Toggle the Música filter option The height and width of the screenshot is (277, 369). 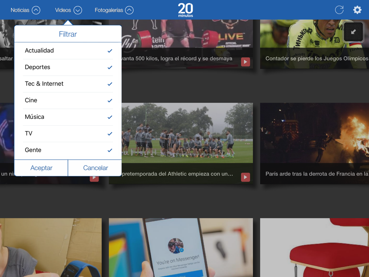68,117
